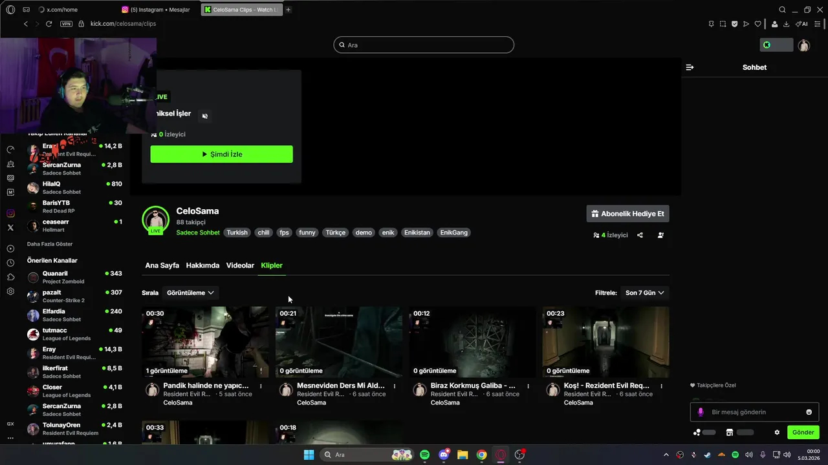Select the Klipler tab
This screenshot has height=465, width=828.
click(x=272, y=265)
